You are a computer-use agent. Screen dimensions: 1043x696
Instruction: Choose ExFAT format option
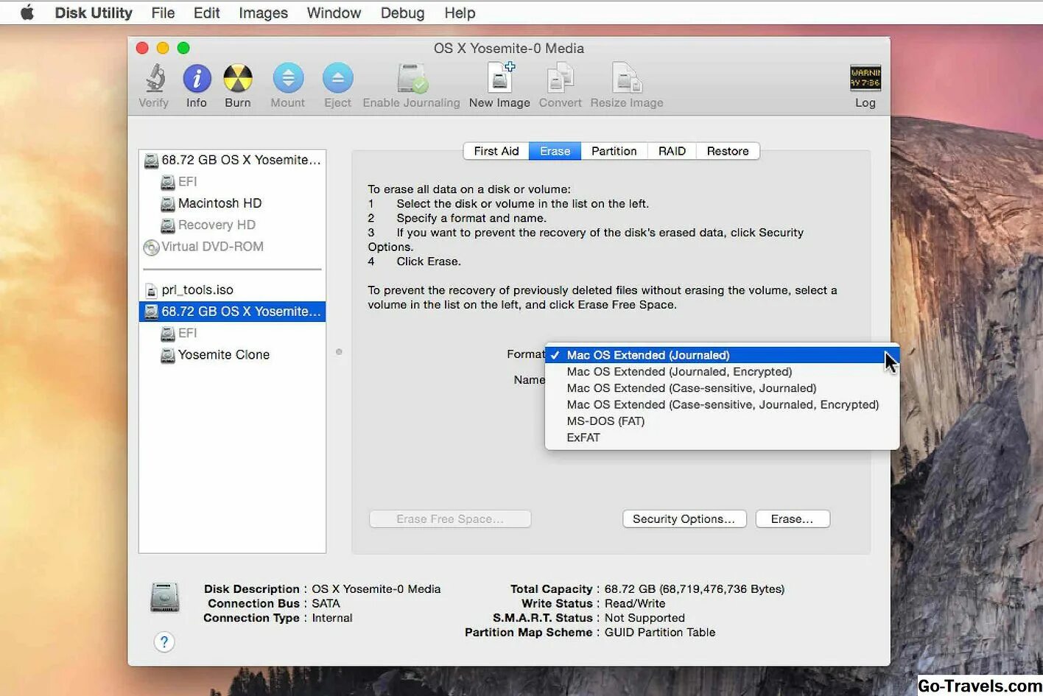pos(722,437)
